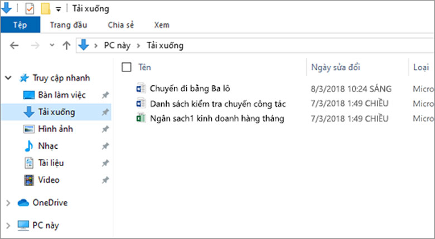
Task: Click the pin icon next to Nhạc
Action: click(105, 146)
